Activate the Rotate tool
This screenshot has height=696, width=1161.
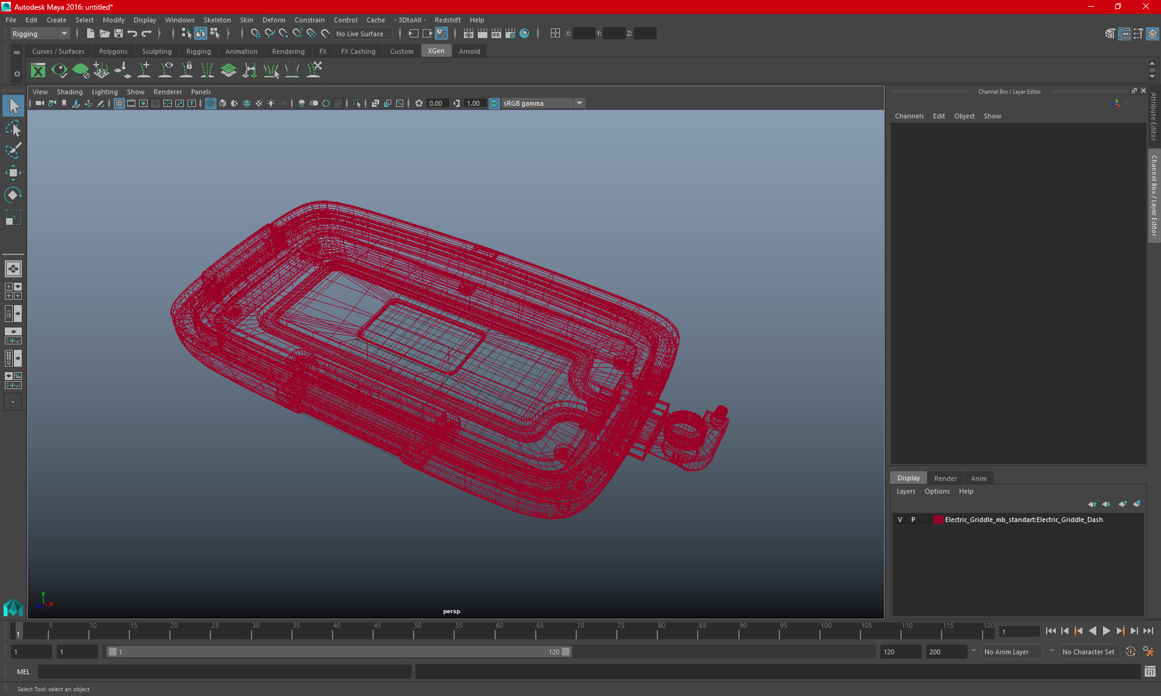coord(13,195)
